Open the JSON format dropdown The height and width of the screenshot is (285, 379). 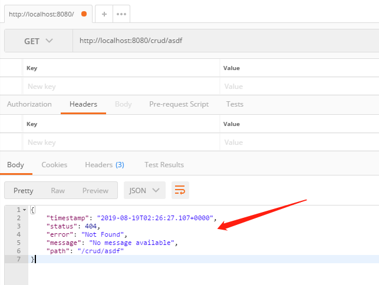144,190
